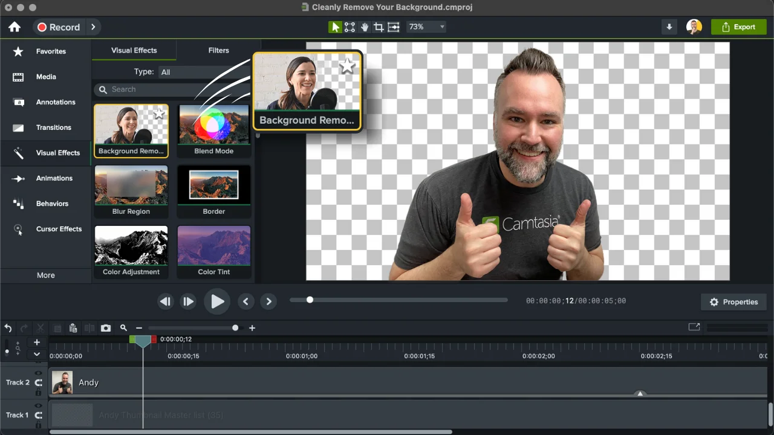Activate the Pan hand tool
Image resolution: width=774 pixels, height=435 pixels.
(x=365, y=27)
